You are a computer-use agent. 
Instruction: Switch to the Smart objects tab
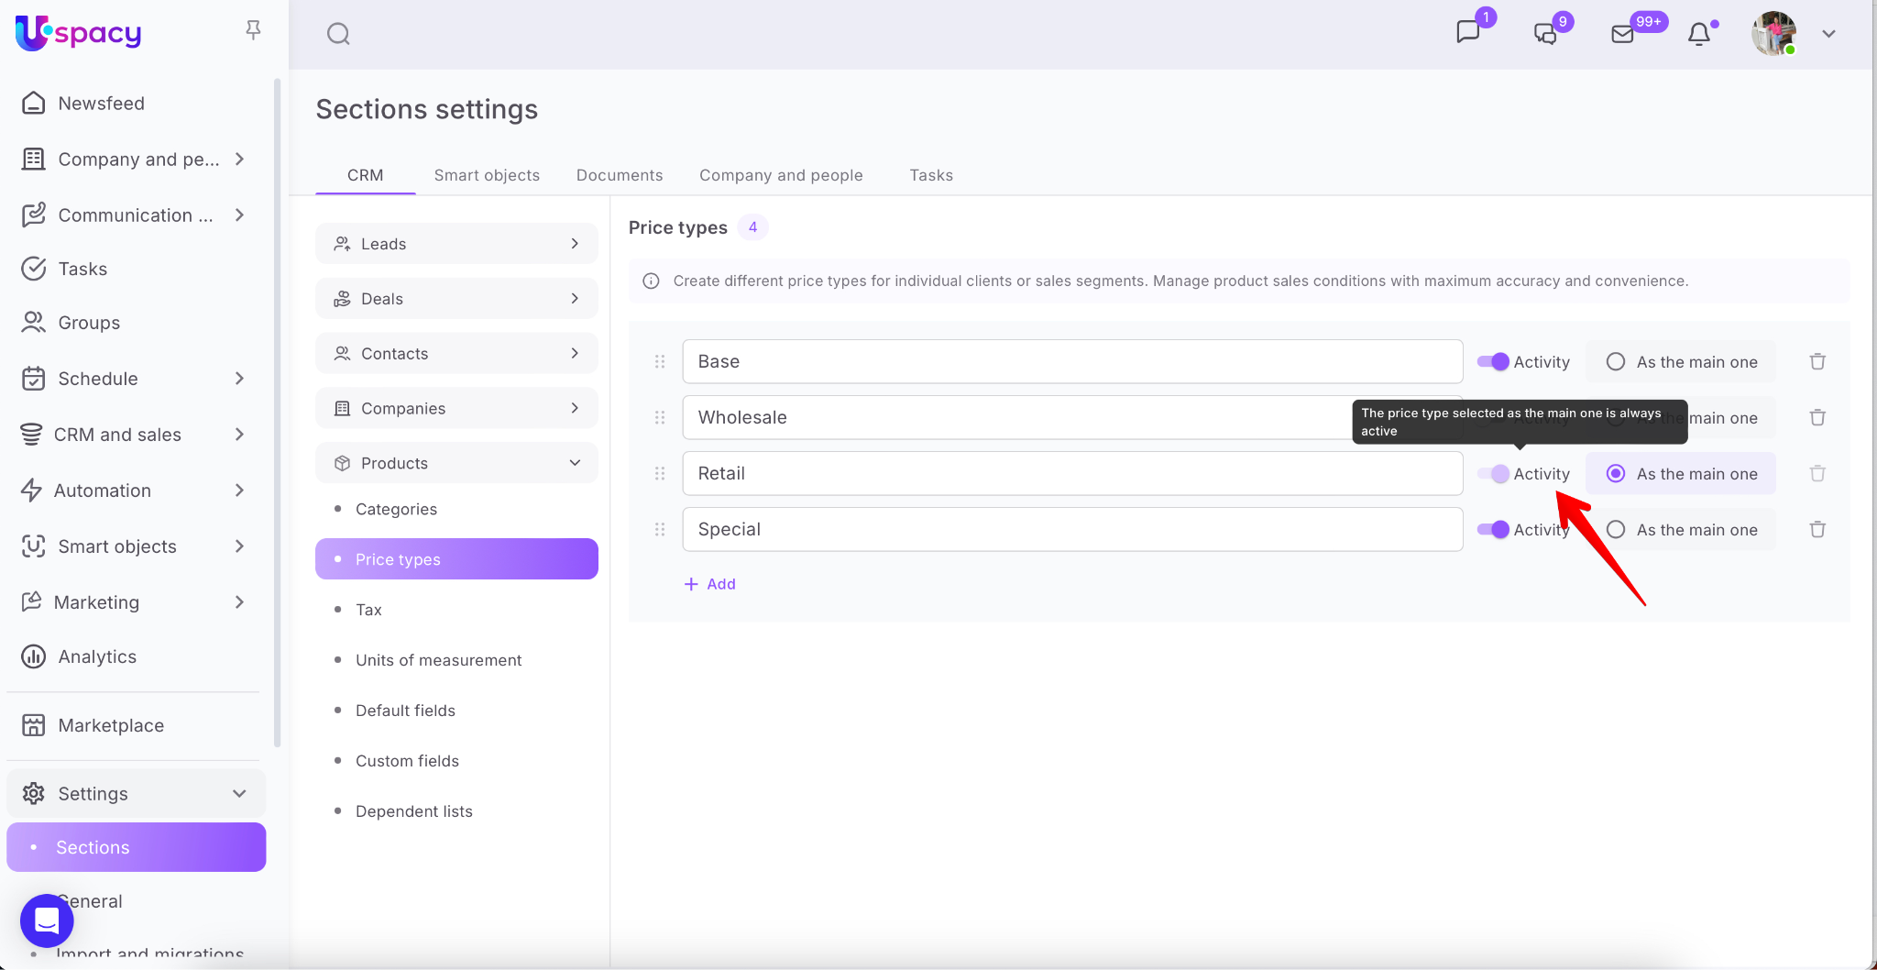pos(487,175)
